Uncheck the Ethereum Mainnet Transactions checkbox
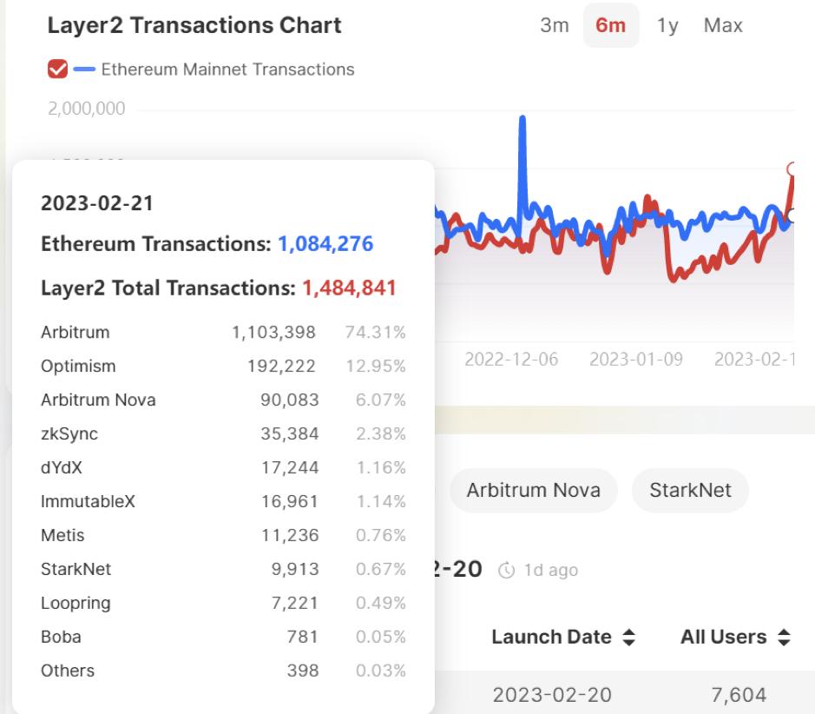The height and width of the screenshot is (714, 815). [x=58, y=69]
